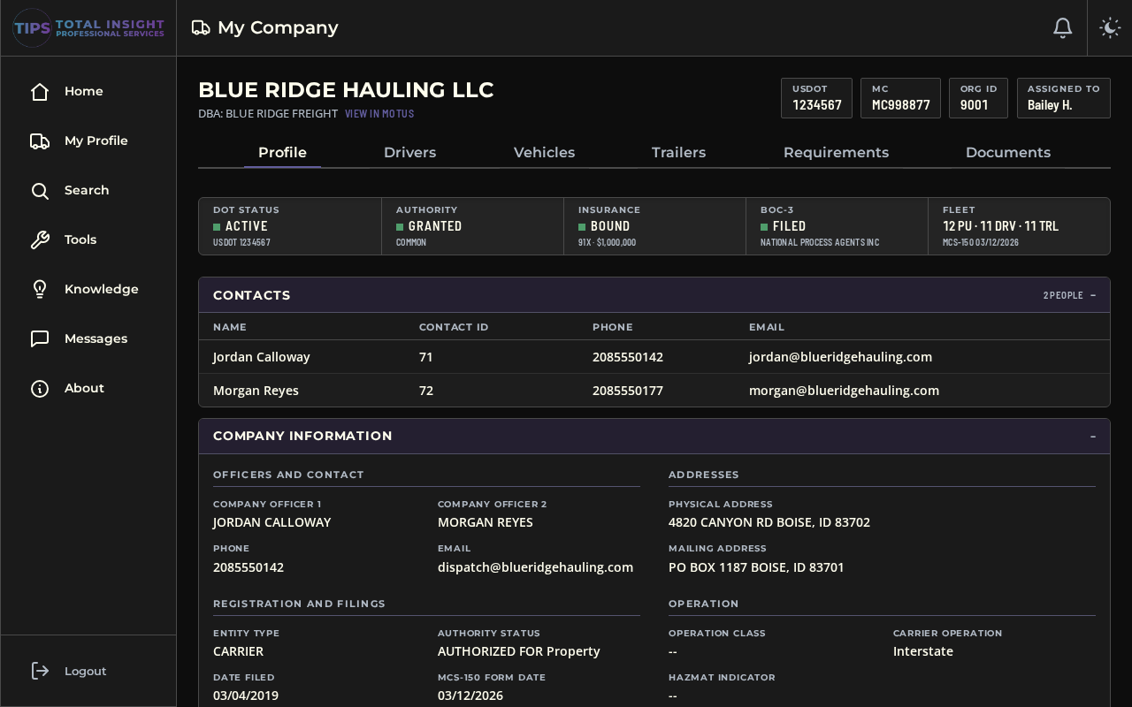Screen dimensions: 1132x707
Task: Click the Messages chat bubble icon
Action: [40, 339]
